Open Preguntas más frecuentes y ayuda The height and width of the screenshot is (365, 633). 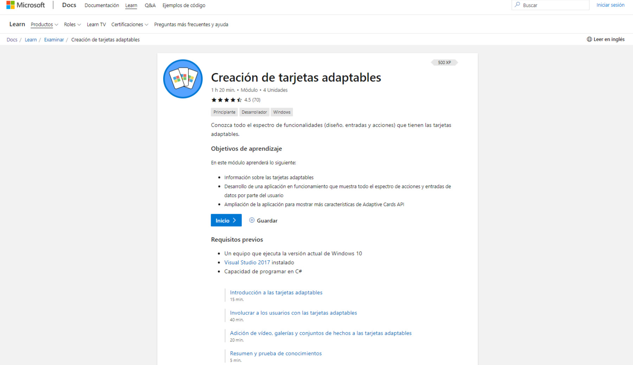(191, 25)
